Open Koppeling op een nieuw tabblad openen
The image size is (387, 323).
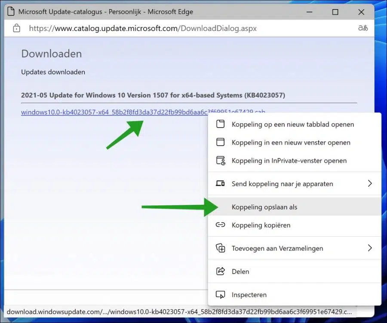point(295,124)
